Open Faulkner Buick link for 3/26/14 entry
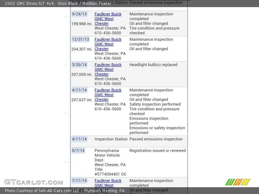This screenshot has width=259, height=194. (x=108, y=70)
